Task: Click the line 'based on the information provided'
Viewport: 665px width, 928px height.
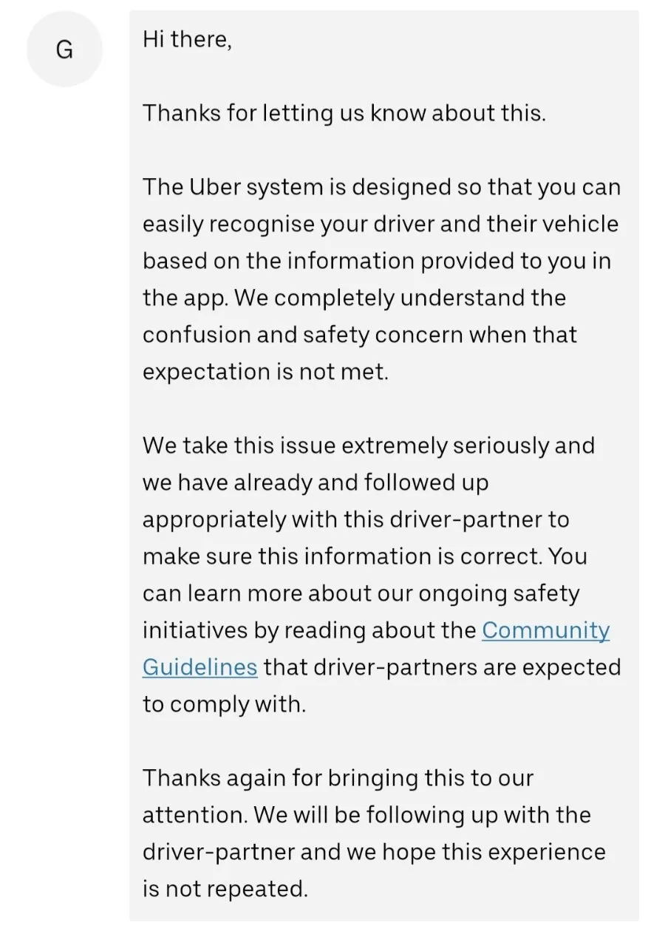Action: point(377,261)
